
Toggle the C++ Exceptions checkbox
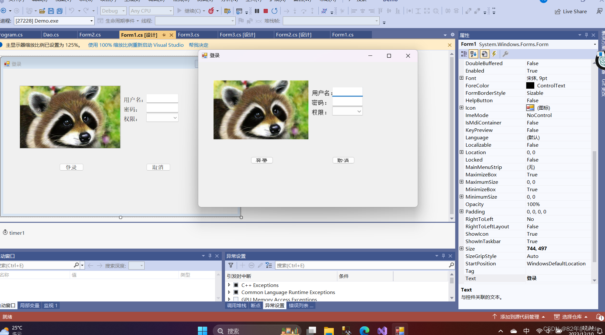pos(236,285)
